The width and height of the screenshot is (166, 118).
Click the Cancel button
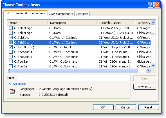pos(126,107)
